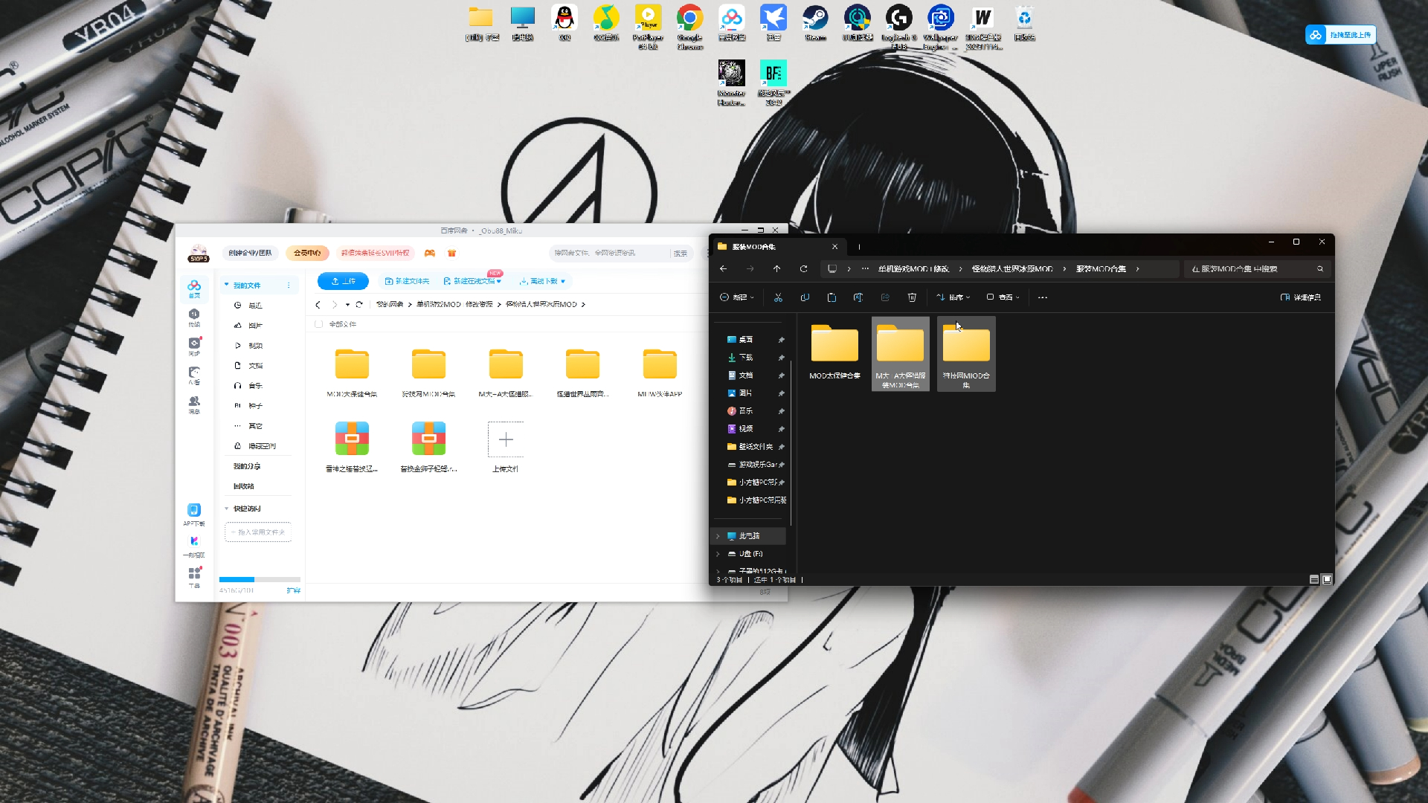This screenshot has height=803, width=1428.
Task: Open Recycle bin in Netdisk sidebar
Action: 244,486
